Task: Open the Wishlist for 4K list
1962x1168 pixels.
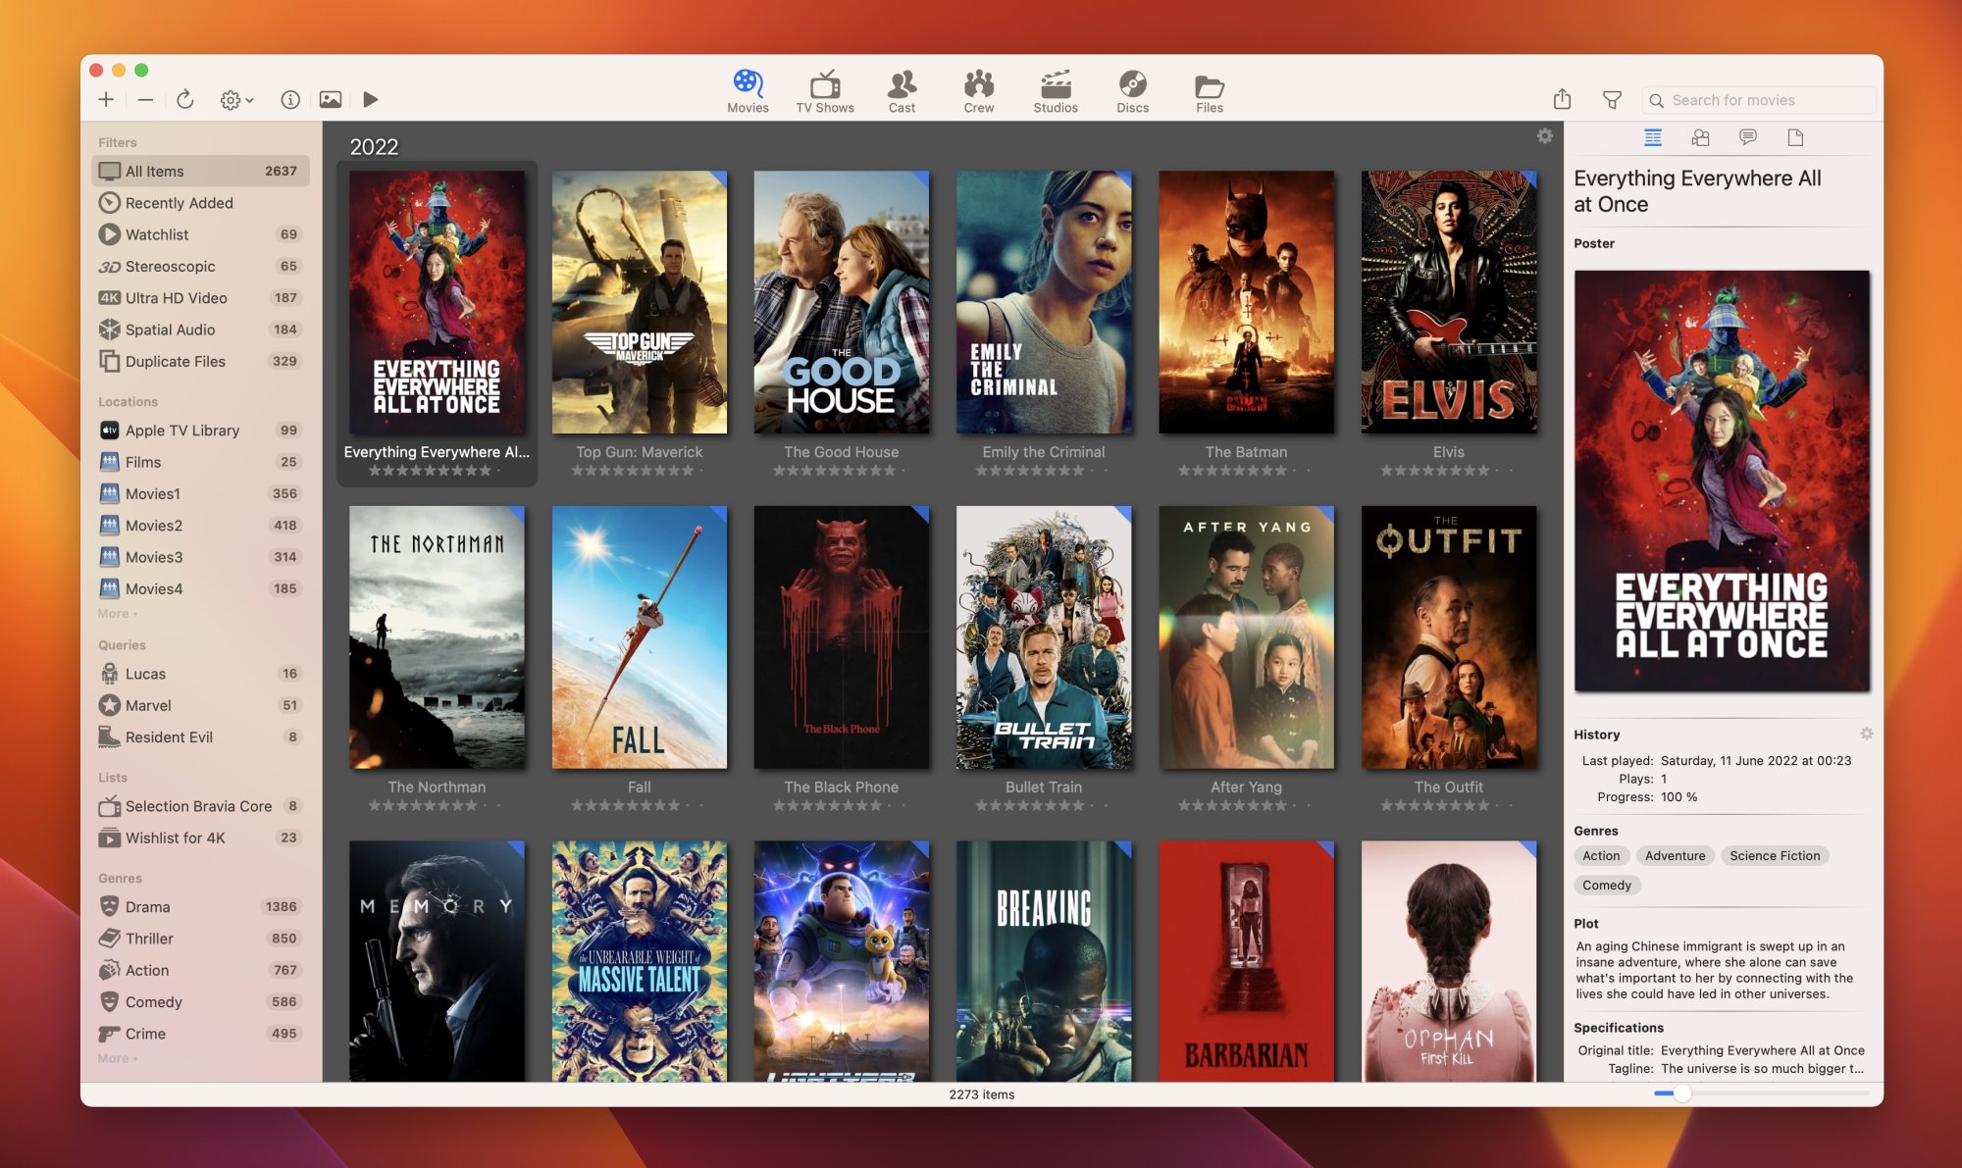Action: [200, 838]
